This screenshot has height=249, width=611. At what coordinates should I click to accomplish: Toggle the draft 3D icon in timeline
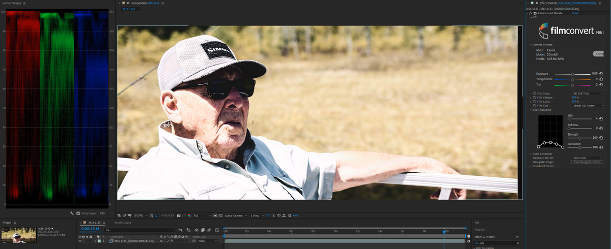tap(188, 230)
